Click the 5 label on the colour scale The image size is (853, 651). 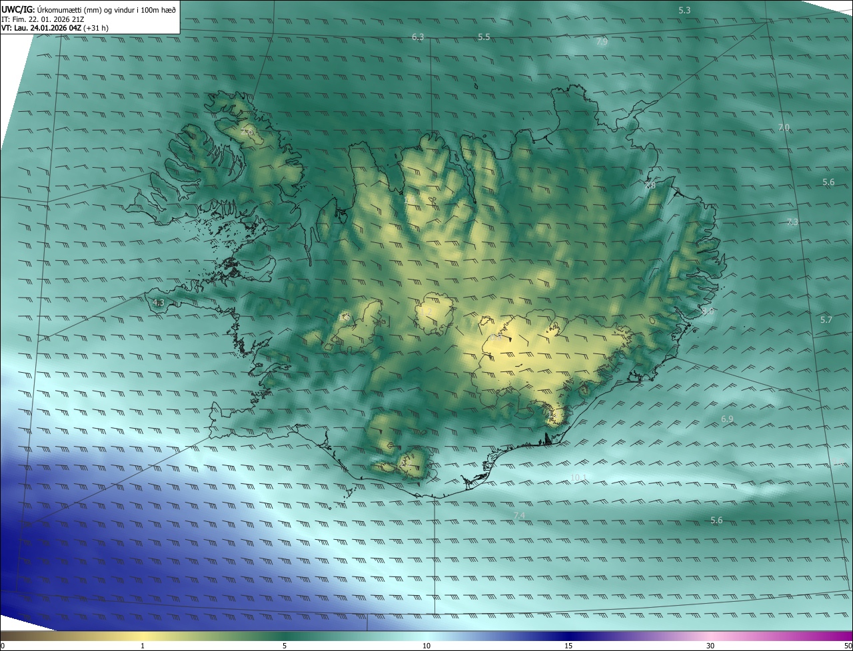coord(285,646)
